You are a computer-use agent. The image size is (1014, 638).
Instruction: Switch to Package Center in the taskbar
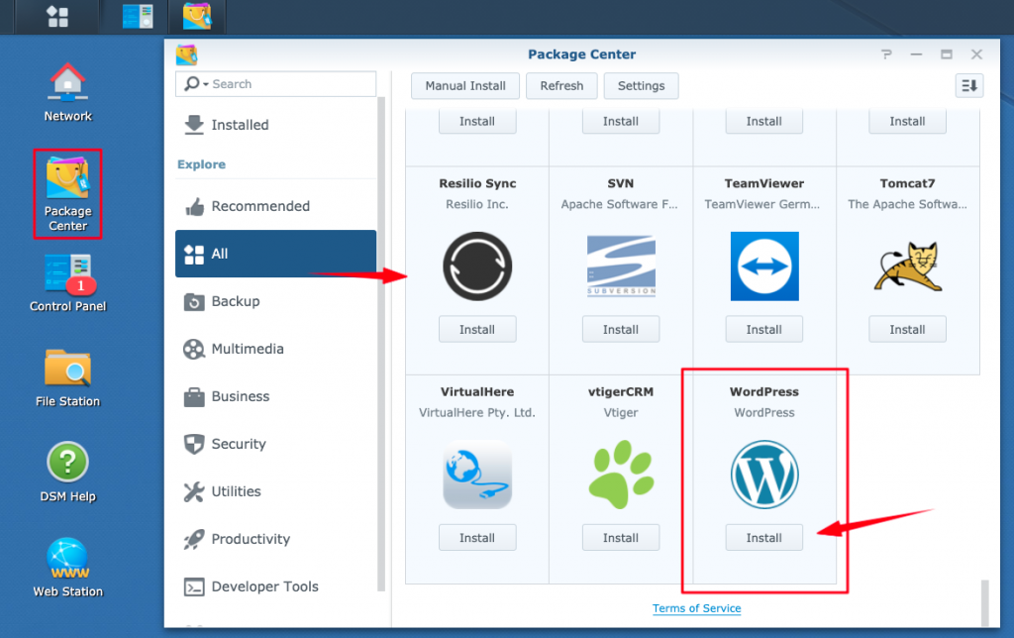pos(197,16)
